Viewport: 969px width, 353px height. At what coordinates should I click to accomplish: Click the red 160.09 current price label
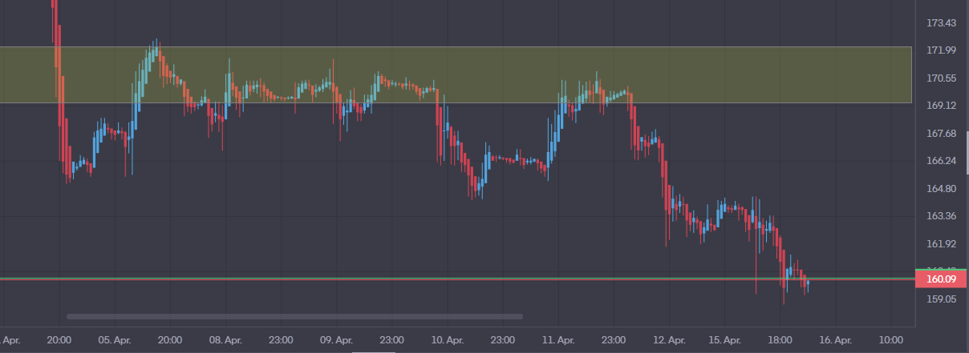(940, 279)
